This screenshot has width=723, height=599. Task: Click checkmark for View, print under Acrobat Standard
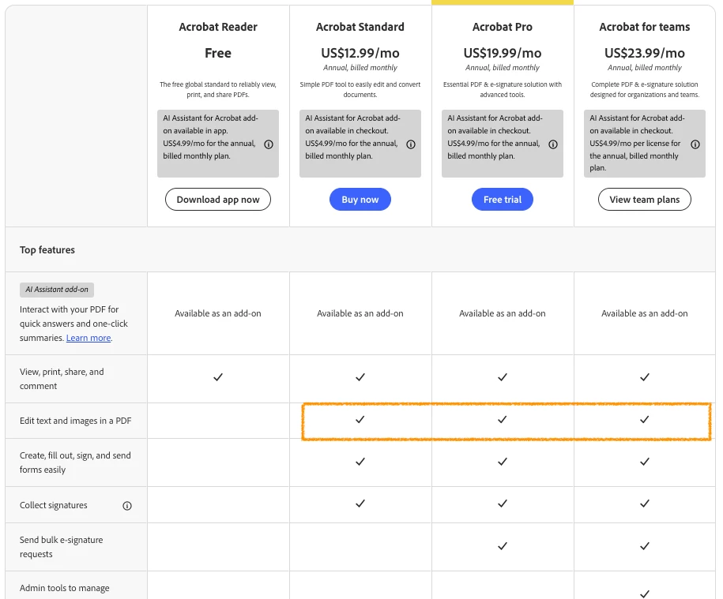(360, 377)
